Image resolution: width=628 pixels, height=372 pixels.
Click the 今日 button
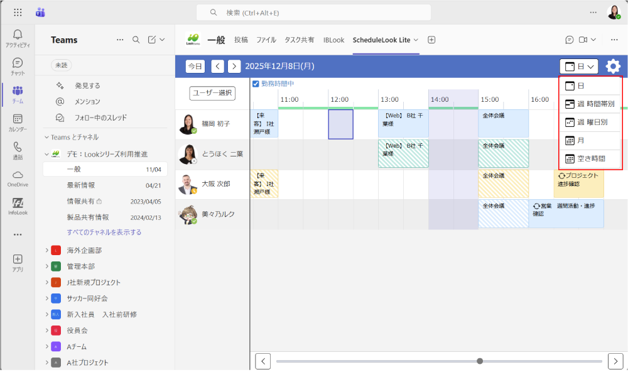coord(195,66)
